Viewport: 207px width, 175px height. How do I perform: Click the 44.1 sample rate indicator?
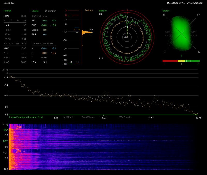point(8,25)
